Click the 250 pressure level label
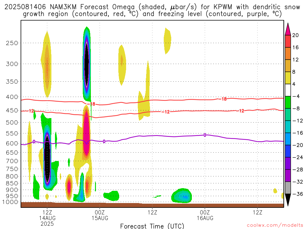The height and width of the screenshot is (229, 306). point(12,43)
